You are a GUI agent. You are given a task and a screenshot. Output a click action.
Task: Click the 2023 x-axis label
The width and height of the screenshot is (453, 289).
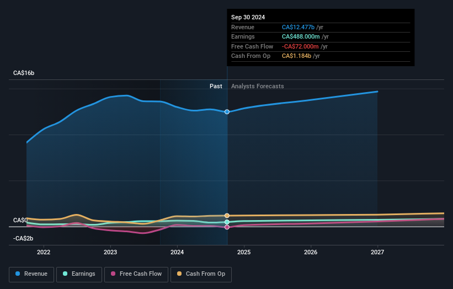[x=110, y=253]
